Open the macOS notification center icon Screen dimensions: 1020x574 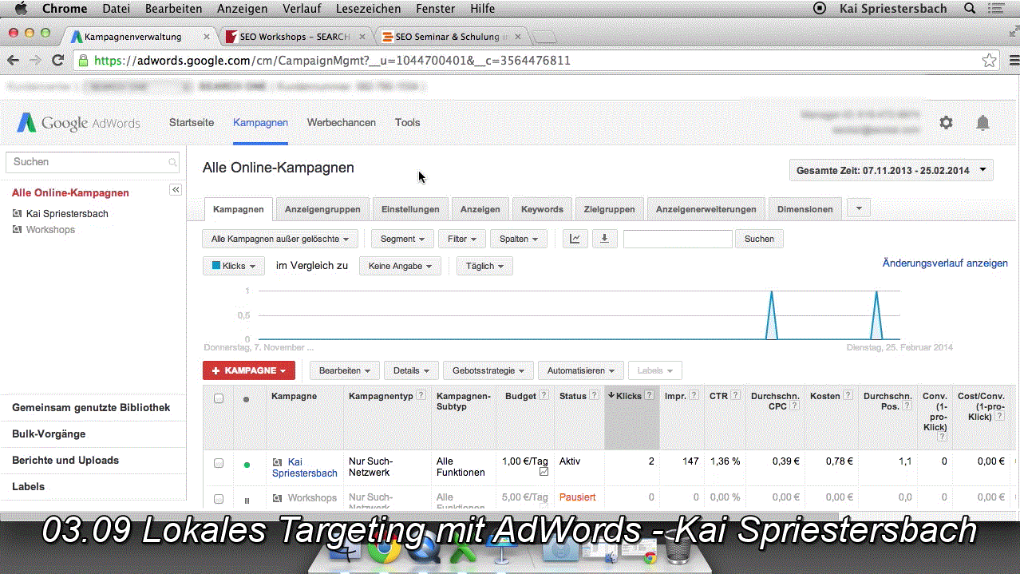click(x=994, y=8)
